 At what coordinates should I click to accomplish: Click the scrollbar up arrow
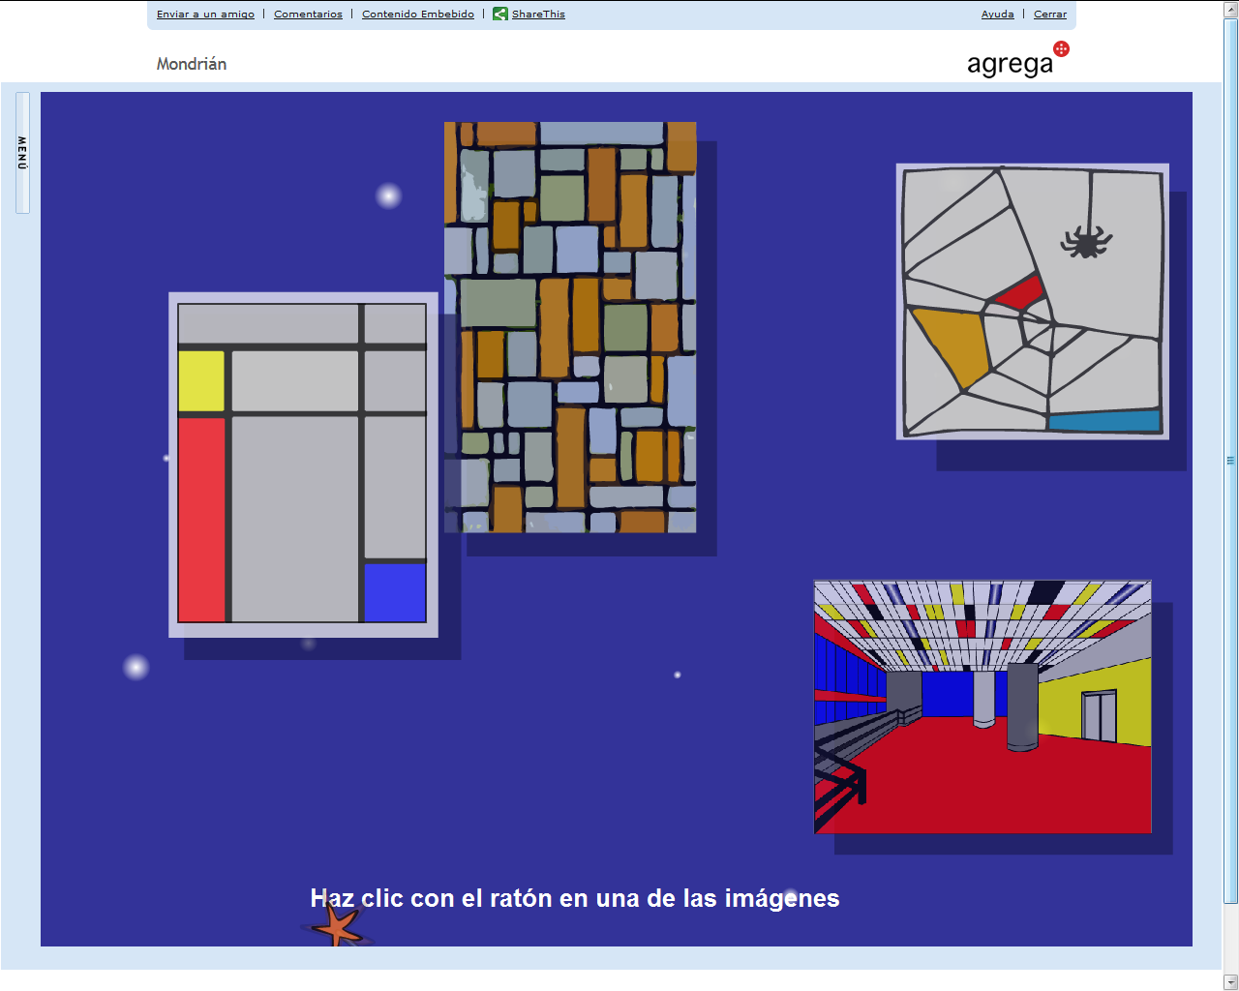coord(1230,9)
